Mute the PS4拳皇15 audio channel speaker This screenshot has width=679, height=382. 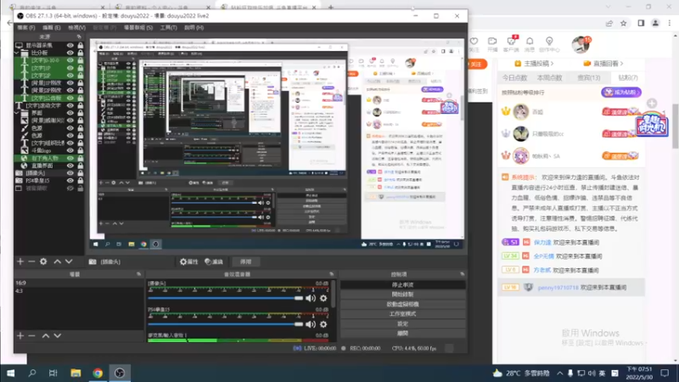pyautogui.click(x=311, y=324)
